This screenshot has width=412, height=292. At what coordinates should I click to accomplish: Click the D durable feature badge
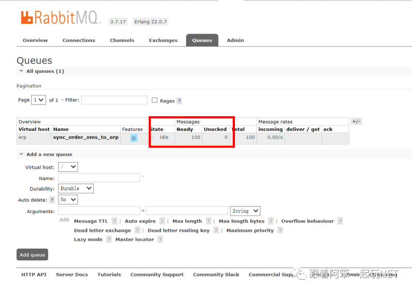(x=134, y=138)
